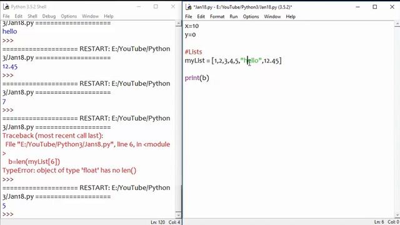Image resolution: width=400 pixels, height=225 pixels.
Task: Click the b=len(myList[6]) error line
Action: pyautogui.click(x=34, y=161)
